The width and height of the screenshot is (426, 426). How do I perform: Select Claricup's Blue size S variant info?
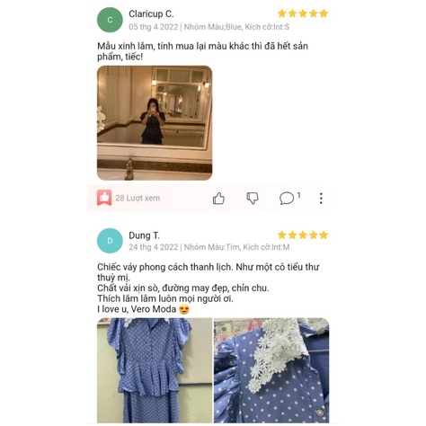[236, 27]
